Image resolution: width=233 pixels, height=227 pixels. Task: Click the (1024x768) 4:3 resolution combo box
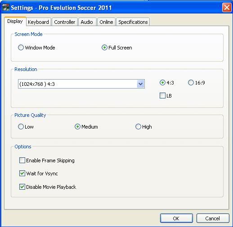[81, 84]
